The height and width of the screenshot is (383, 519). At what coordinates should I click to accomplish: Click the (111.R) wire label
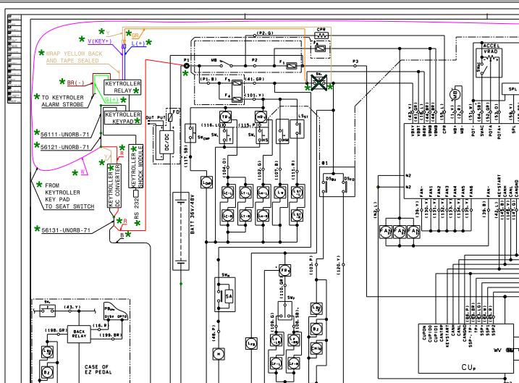(x=293, y=170)
